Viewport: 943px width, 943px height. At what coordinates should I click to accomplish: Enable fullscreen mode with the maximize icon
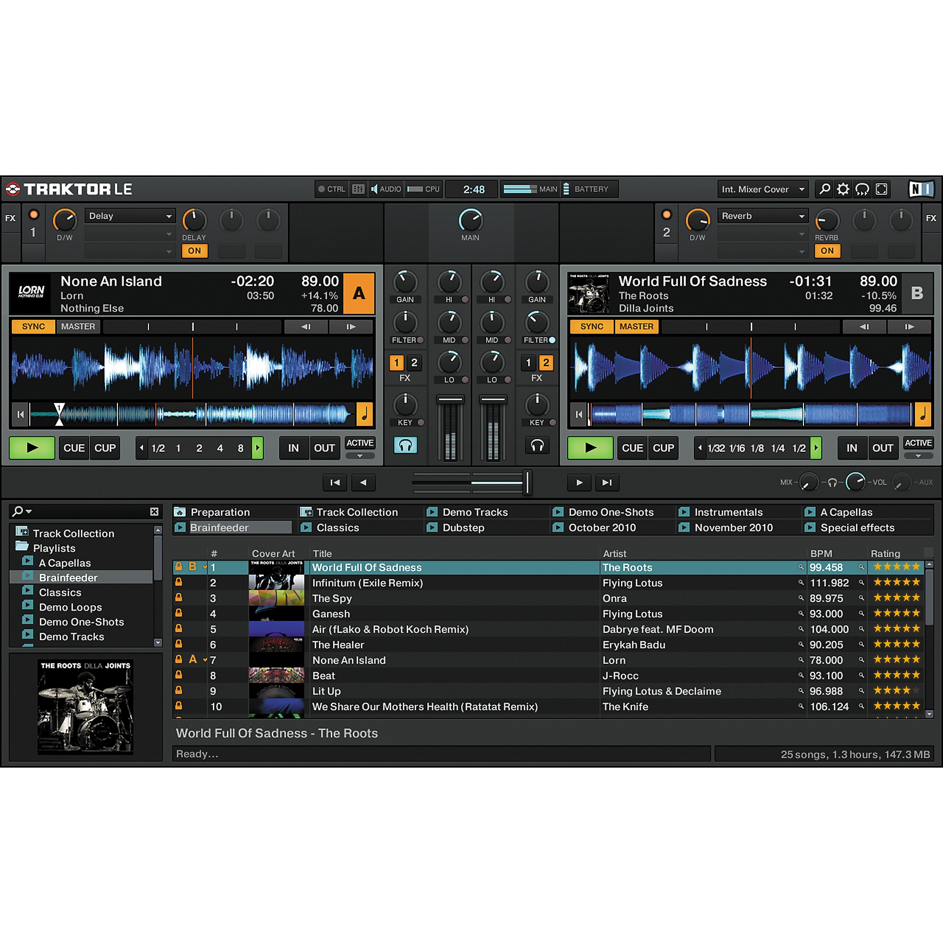(882, 190)
